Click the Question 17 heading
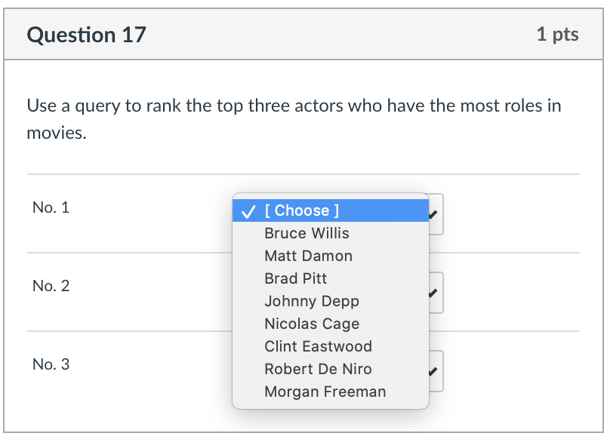Screen dimensions: 604x433 pyautogui.click(x=86, y=35)
